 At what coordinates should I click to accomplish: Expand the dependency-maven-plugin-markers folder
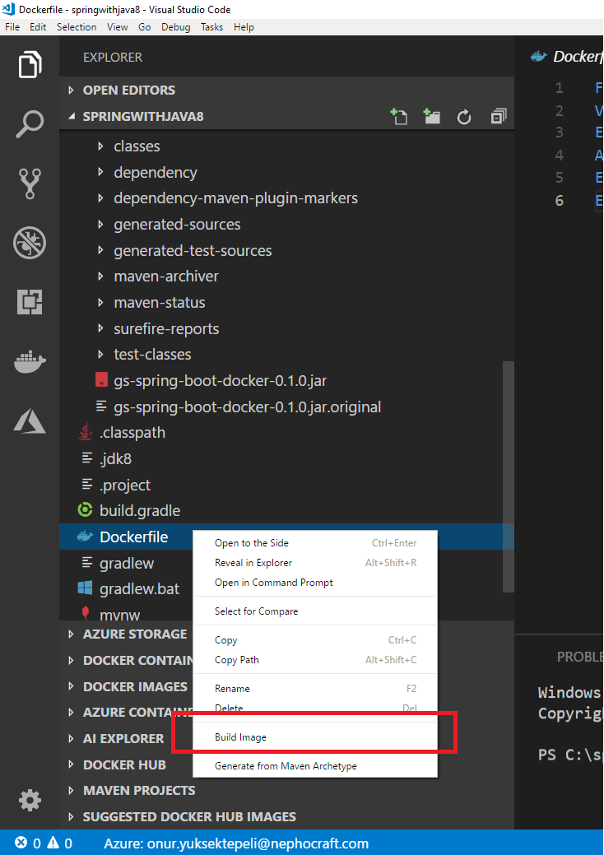tap(286, 198)
